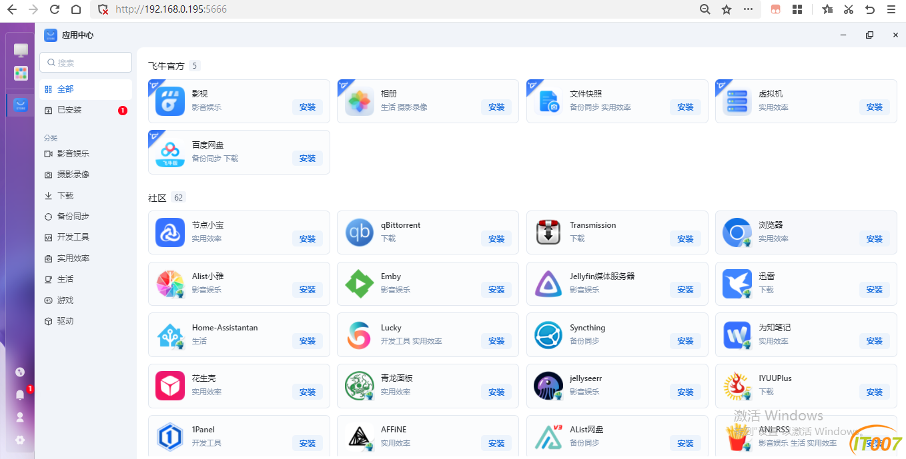Select the Alist小雅 app icon
The height and width of the screenshot is (459, 906).
tap(170, 284)
